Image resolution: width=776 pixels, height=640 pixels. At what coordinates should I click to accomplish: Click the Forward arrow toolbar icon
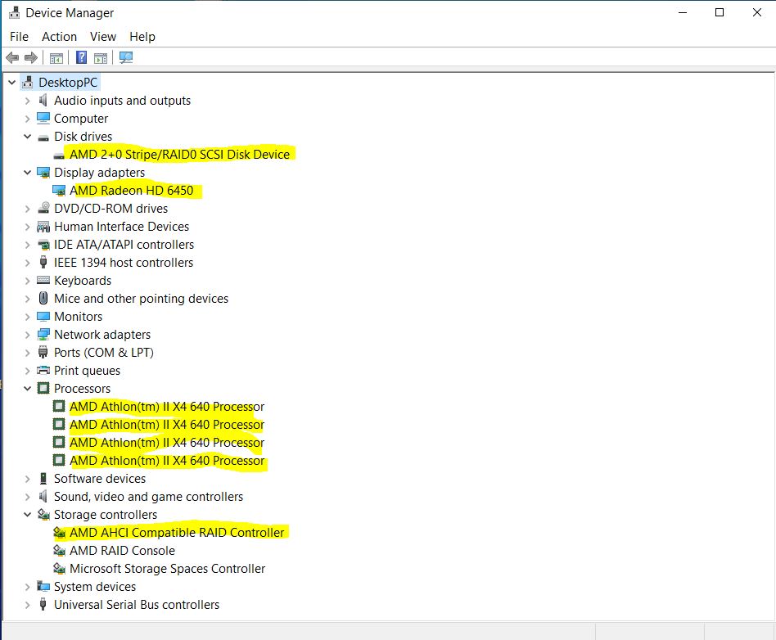[x=31, y=57]
